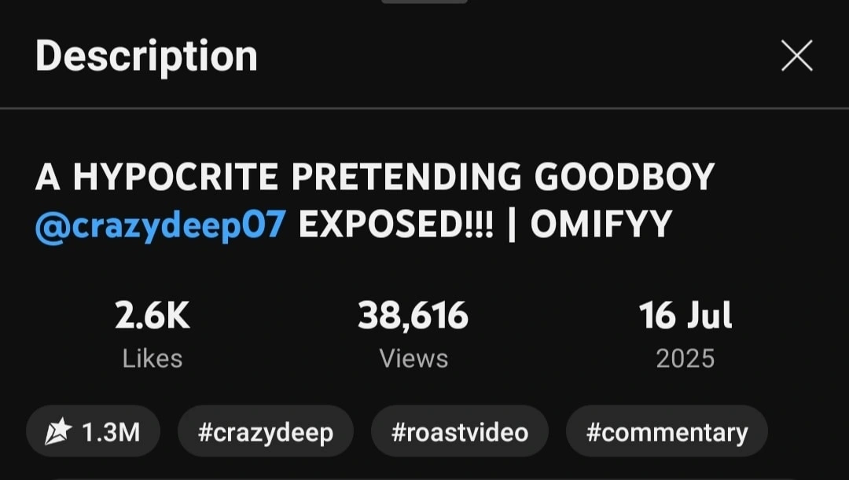Image resolution: width=849 pixels, height=480 pixels.
Task: Click the OMIFYY name in the title
Action: click(601, 224)
